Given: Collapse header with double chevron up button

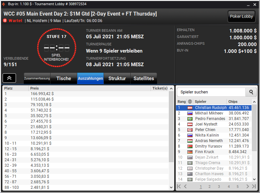Looking at the screenshot, I should click(x=9, y=78).
